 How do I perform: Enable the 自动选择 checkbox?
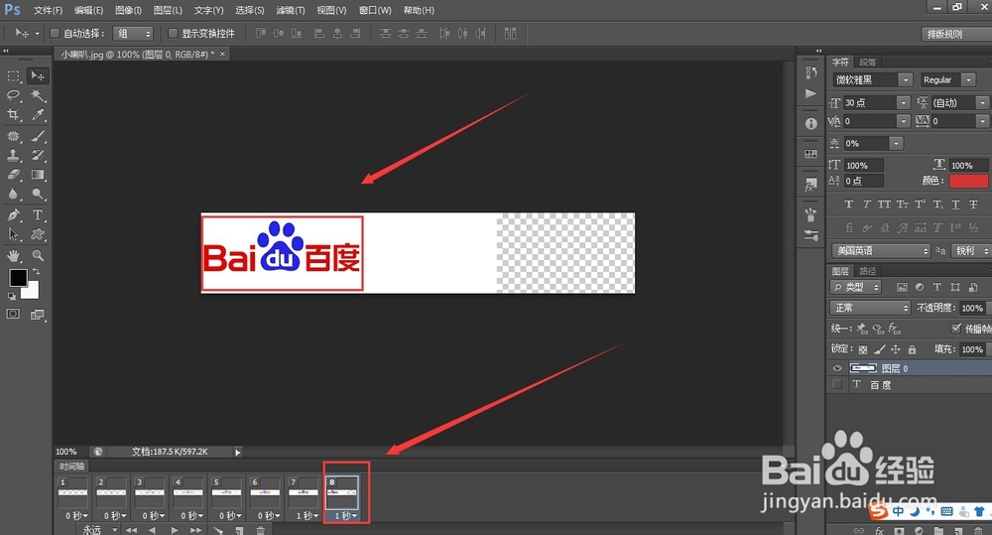coord(55,33)
